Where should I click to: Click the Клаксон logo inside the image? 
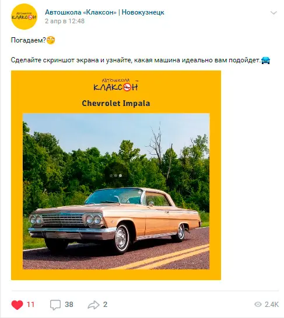[116, 85]
